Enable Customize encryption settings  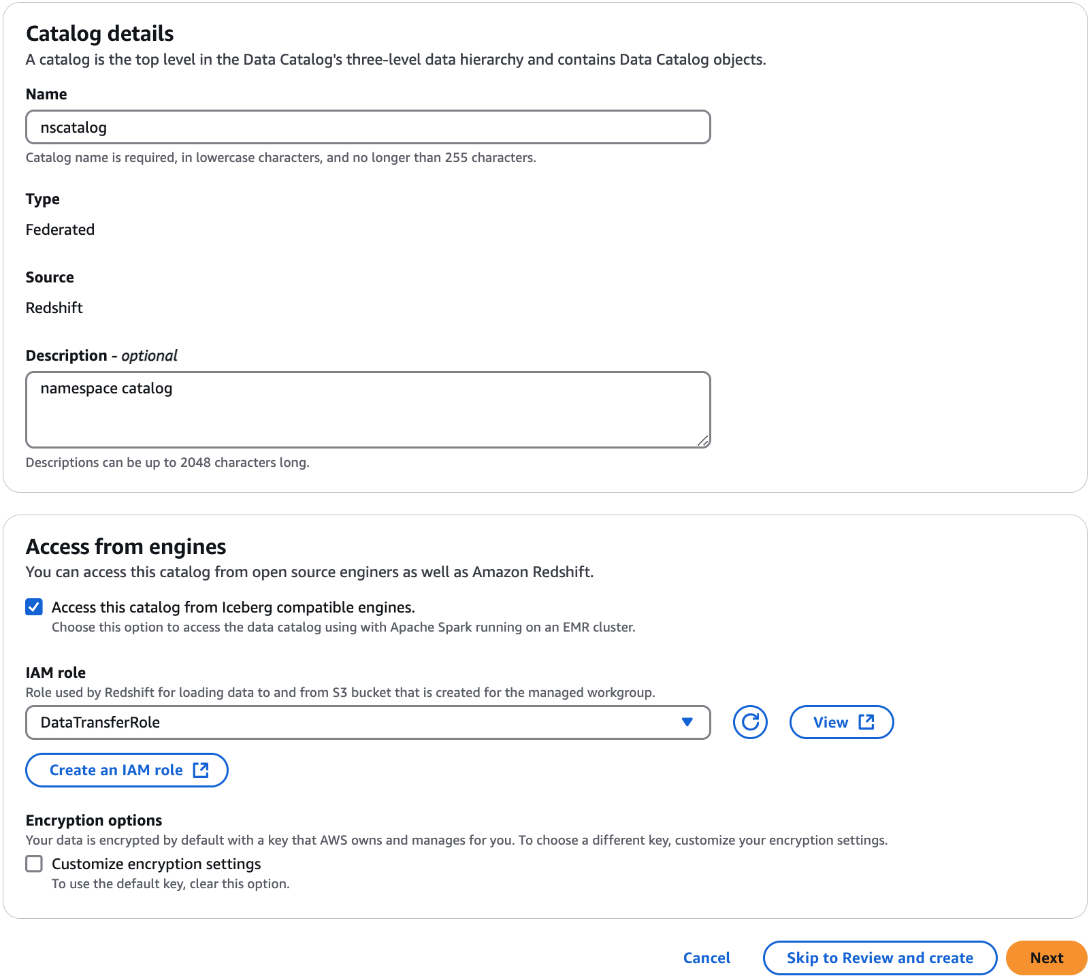[34, 864]
